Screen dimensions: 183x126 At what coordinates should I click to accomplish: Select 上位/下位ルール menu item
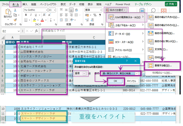coord(126,25)
